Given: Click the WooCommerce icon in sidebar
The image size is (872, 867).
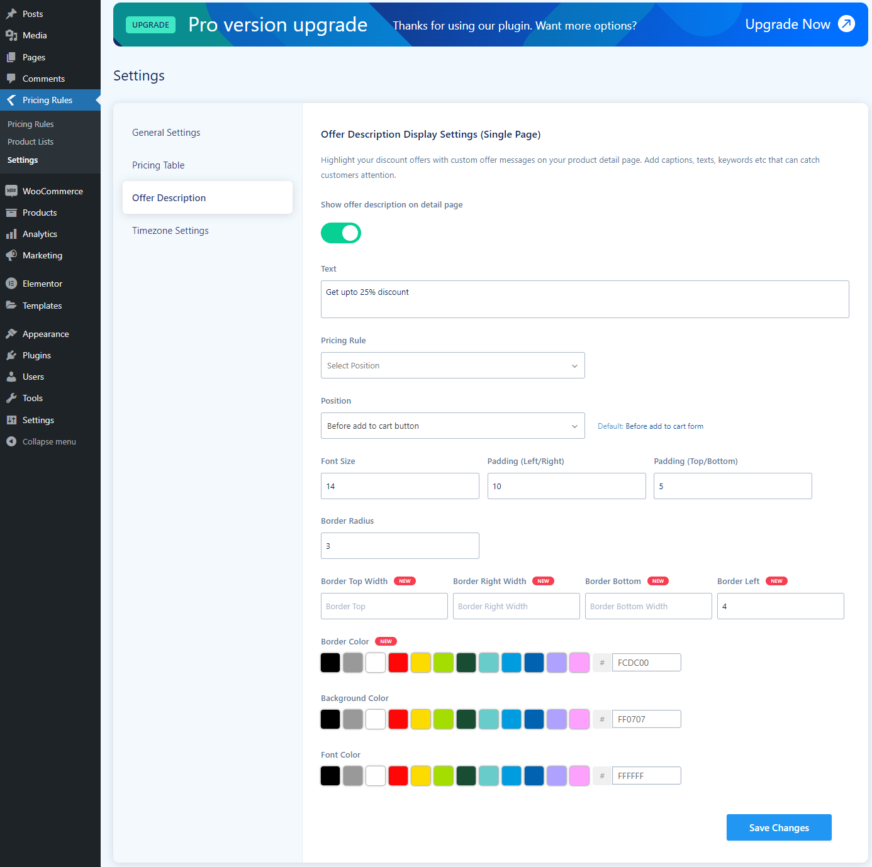Looking at the screenshot, I should click(11, 191).
